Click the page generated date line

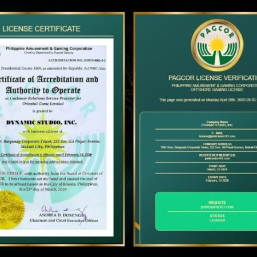(208, 100)
